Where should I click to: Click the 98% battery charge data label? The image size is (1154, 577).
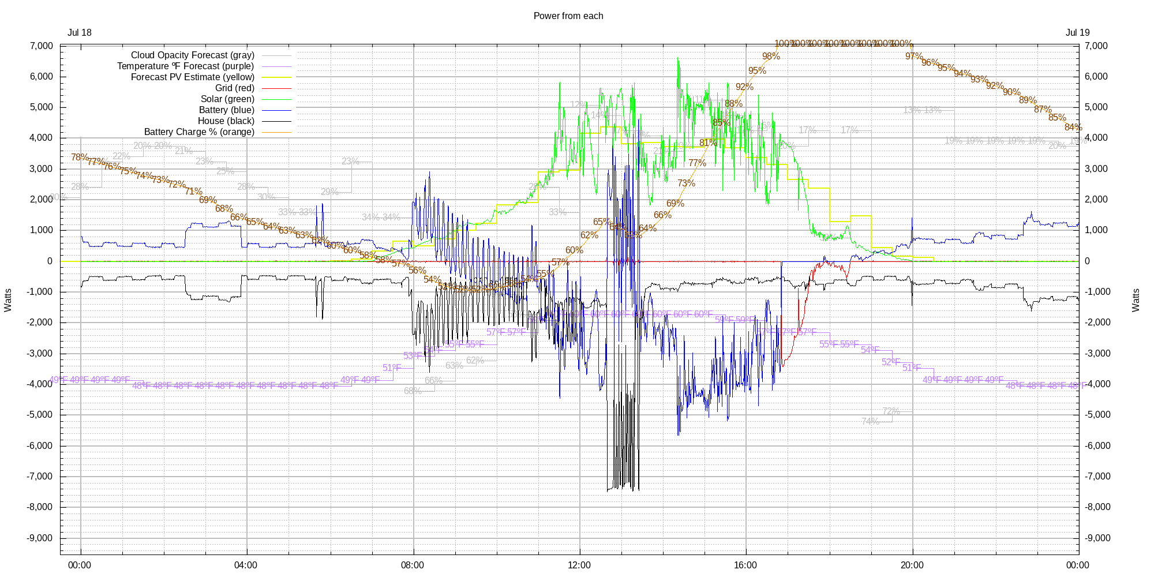(771, 57)
